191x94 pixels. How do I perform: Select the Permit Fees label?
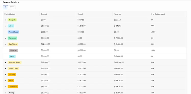pos(13,32)
